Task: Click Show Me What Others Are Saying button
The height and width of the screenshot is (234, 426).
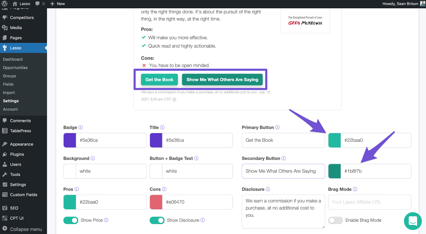Action: point(222,80)
